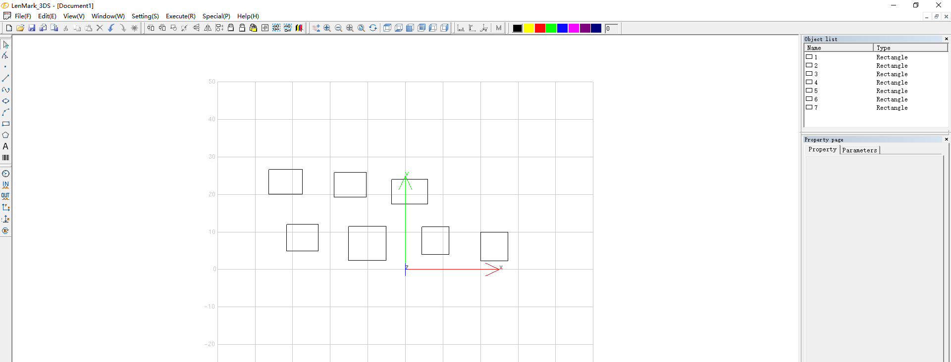Open the Special(P) menu
Screen dimensions: 951x362
point(216,16)
